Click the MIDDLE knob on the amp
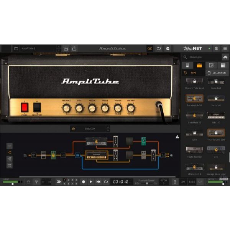This screenshot has width=230, height=230. click(92, 108)
